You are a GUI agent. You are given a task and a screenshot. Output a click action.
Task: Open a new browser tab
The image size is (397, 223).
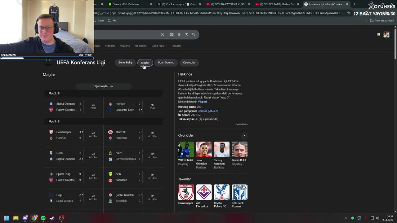coord(355,4)
